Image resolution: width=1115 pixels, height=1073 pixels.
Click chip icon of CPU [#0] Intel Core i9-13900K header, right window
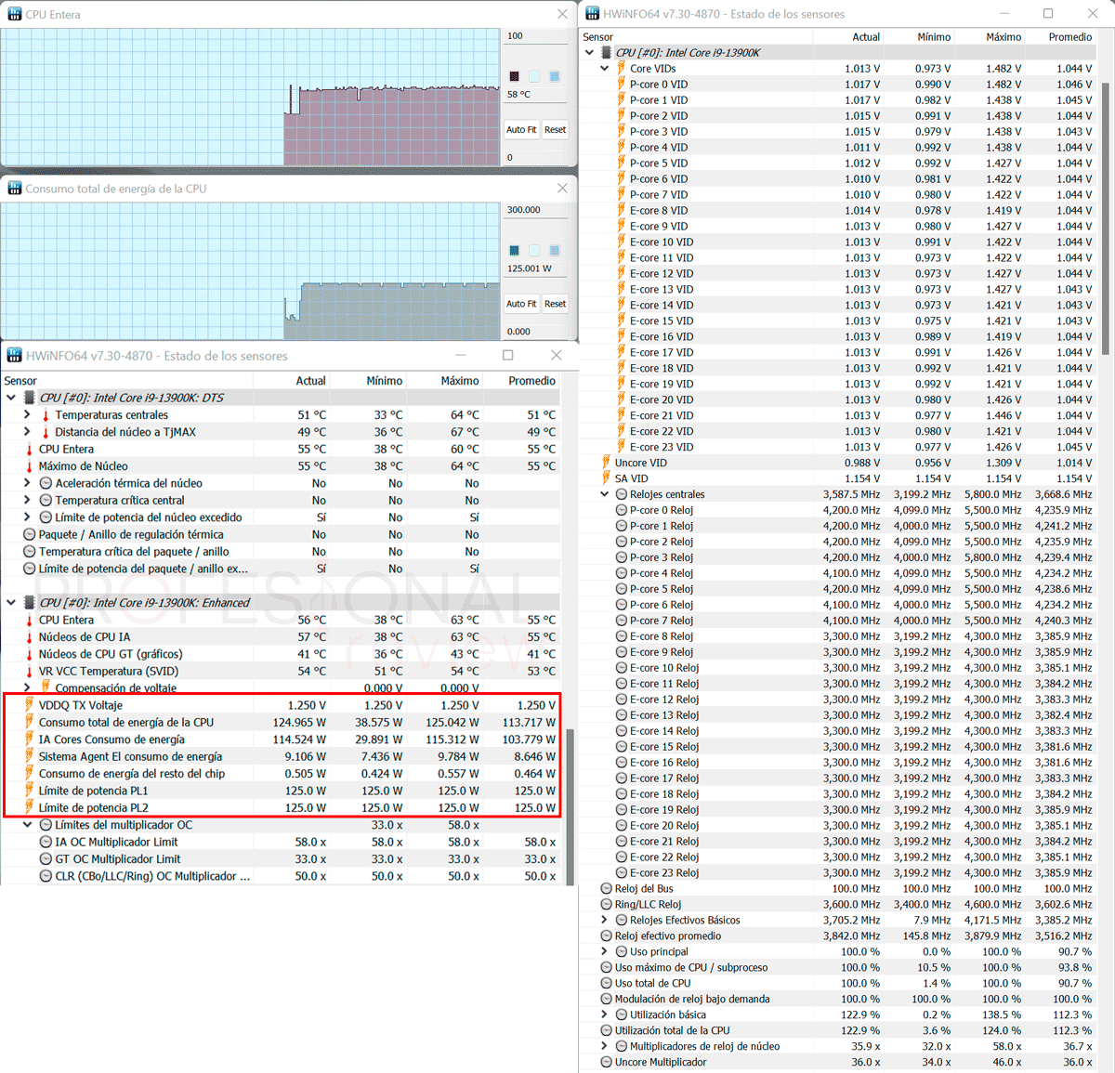click(606, 53)
